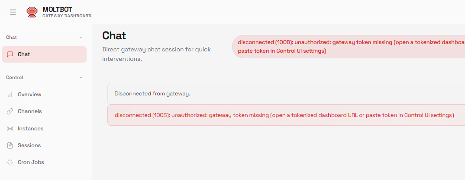Click the Channels link chain icon
The width and height of the screenshot is (465, 180).
coord(10,111)
